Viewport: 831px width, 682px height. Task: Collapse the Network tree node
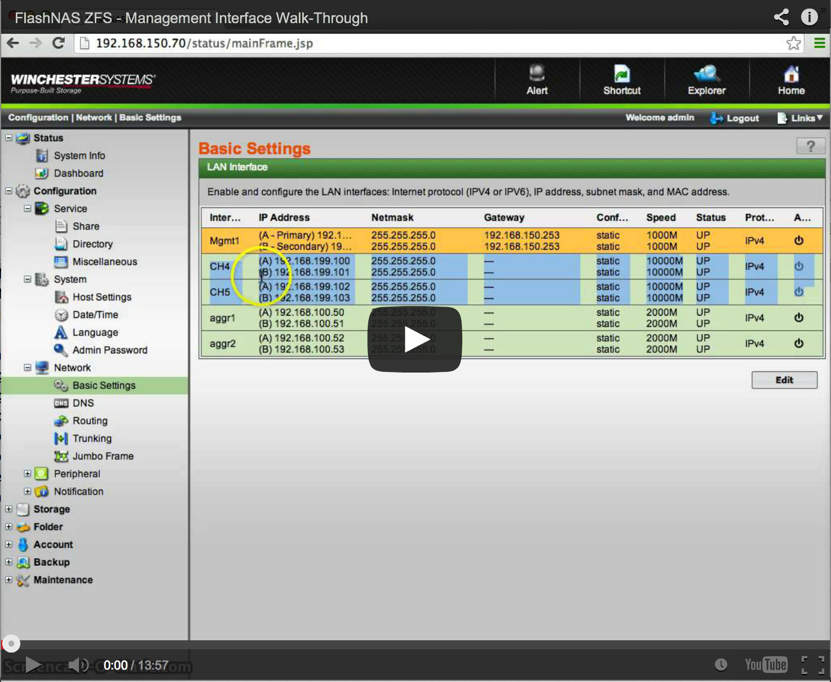point(27,367)
